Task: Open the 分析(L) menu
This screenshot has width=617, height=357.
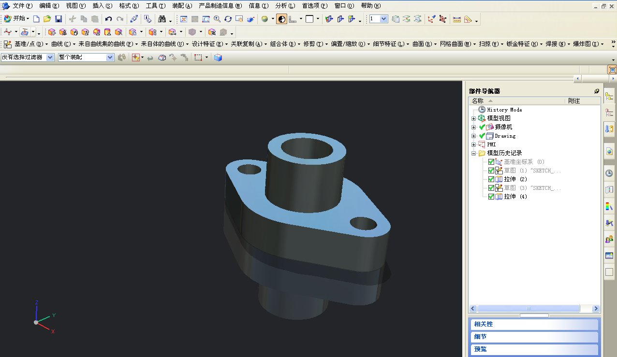Action: pos(285,6)
